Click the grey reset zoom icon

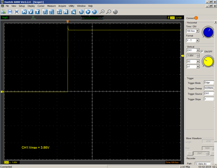click(115, 12)
